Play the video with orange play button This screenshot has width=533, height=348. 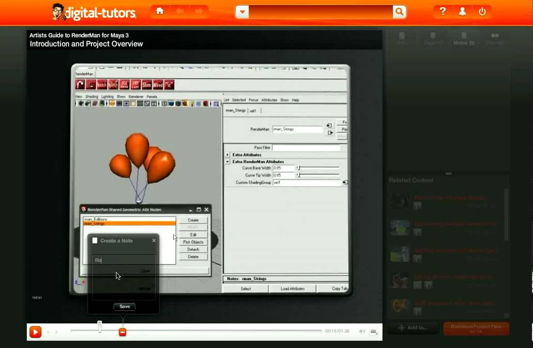[x=35, y=332]
